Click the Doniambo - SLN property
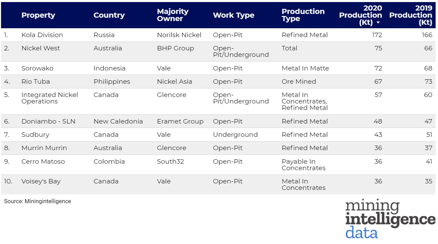Screen dimensions: 438x244 click(x=48, y=121)
